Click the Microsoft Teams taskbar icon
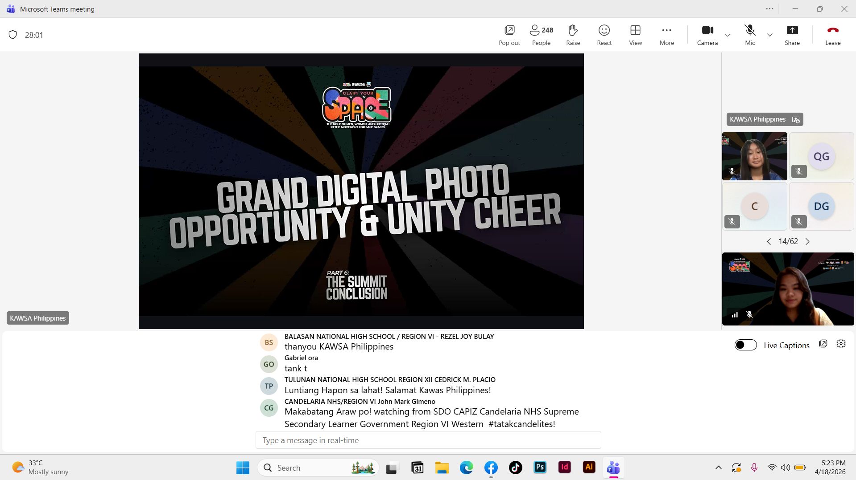The image size is (856, 480). pyautogui.click(x=613, y=468)
